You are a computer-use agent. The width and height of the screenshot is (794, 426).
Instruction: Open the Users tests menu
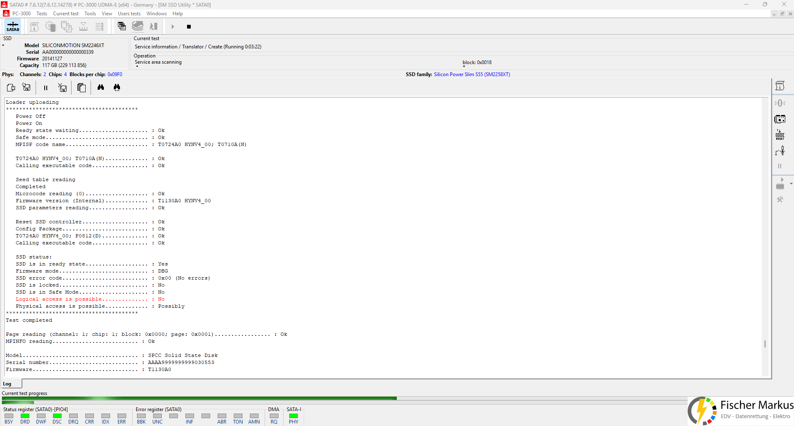[x=129, y=14]
